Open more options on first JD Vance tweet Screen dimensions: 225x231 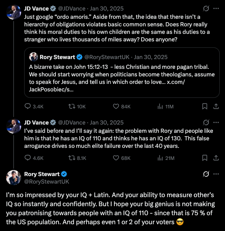point(216,8)
